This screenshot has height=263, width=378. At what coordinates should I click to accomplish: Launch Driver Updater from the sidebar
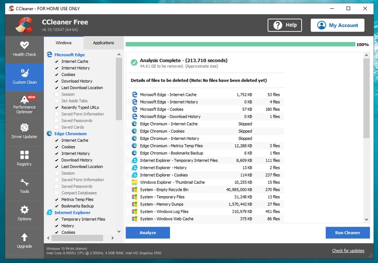(x=24, y=132)
